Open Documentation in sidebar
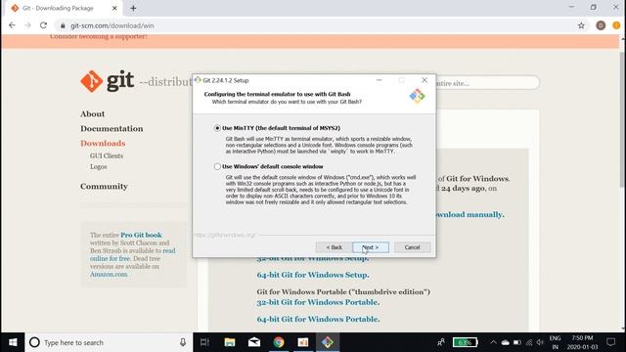 pos(112,128)
